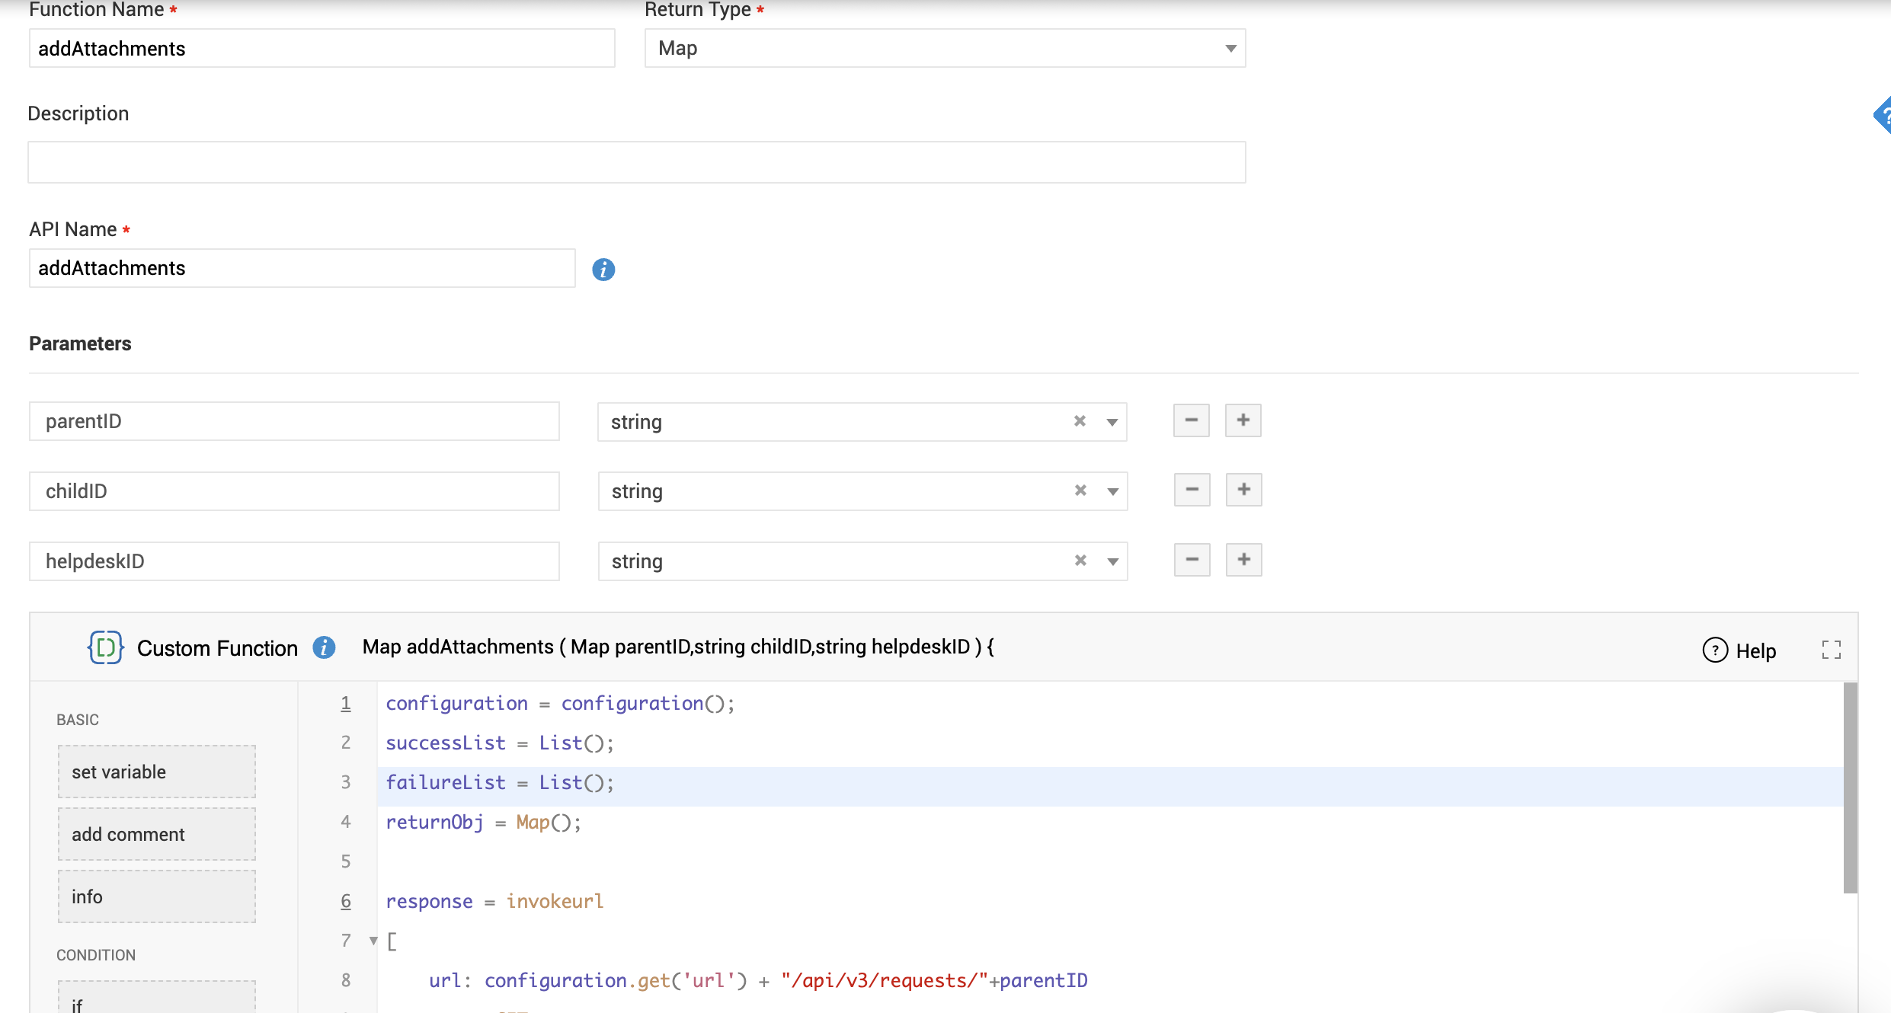This screenshot has width=1891, height=1013.
Task: Expand the childID type dropdown arrow
Action: coord(1112,491)
